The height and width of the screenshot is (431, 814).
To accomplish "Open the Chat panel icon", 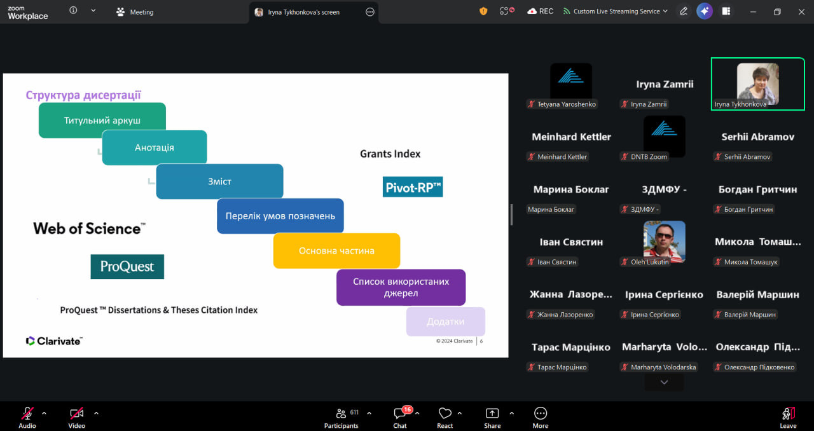I will [400, 413].
